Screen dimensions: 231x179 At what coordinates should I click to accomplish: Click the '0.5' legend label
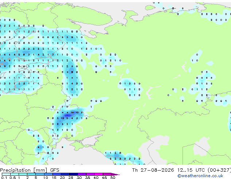pyautogui.click(x=13, y=178)
